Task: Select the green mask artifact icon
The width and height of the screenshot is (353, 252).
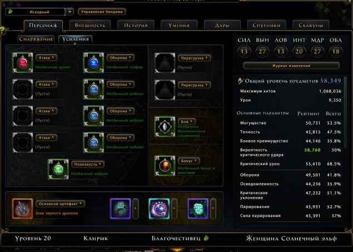Action: pyautogui.click(x=198, y=209)
